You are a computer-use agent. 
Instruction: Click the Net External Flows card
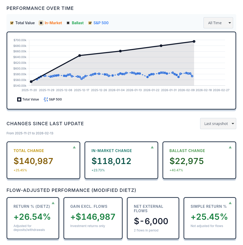click(153, 218)
